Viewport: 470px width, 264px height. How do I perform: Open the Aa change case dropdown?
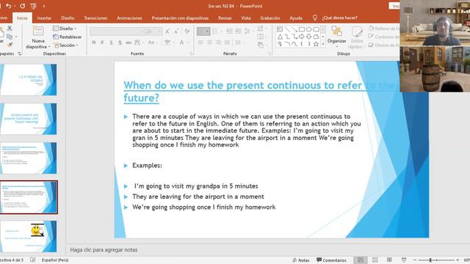(152, 43)
